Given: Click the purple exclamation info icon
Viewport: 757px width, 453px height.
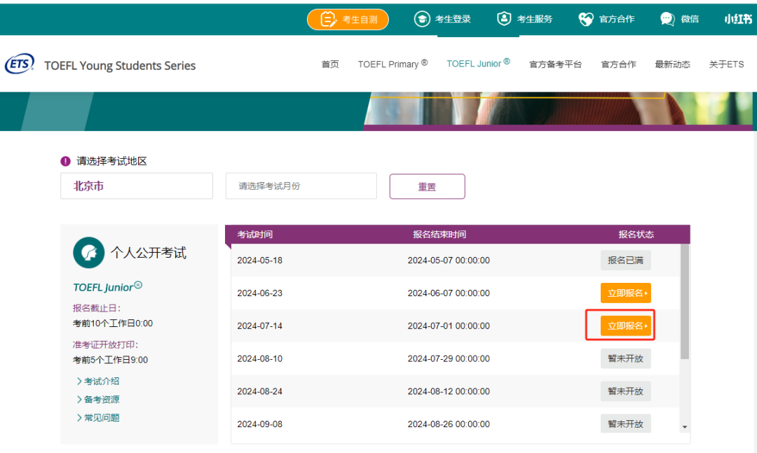Looking at the screenshot, I should (66, 161).
